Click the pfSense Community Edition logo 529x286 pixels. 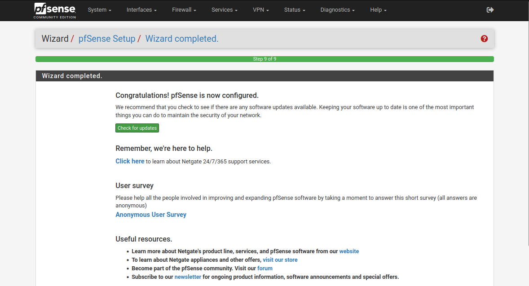point(55,10)
